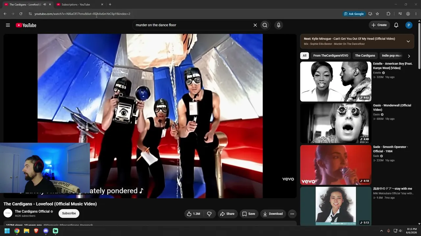The image size is (421, 236).
Task: Share the Lovefool video
Action: [x=227, y=214]
